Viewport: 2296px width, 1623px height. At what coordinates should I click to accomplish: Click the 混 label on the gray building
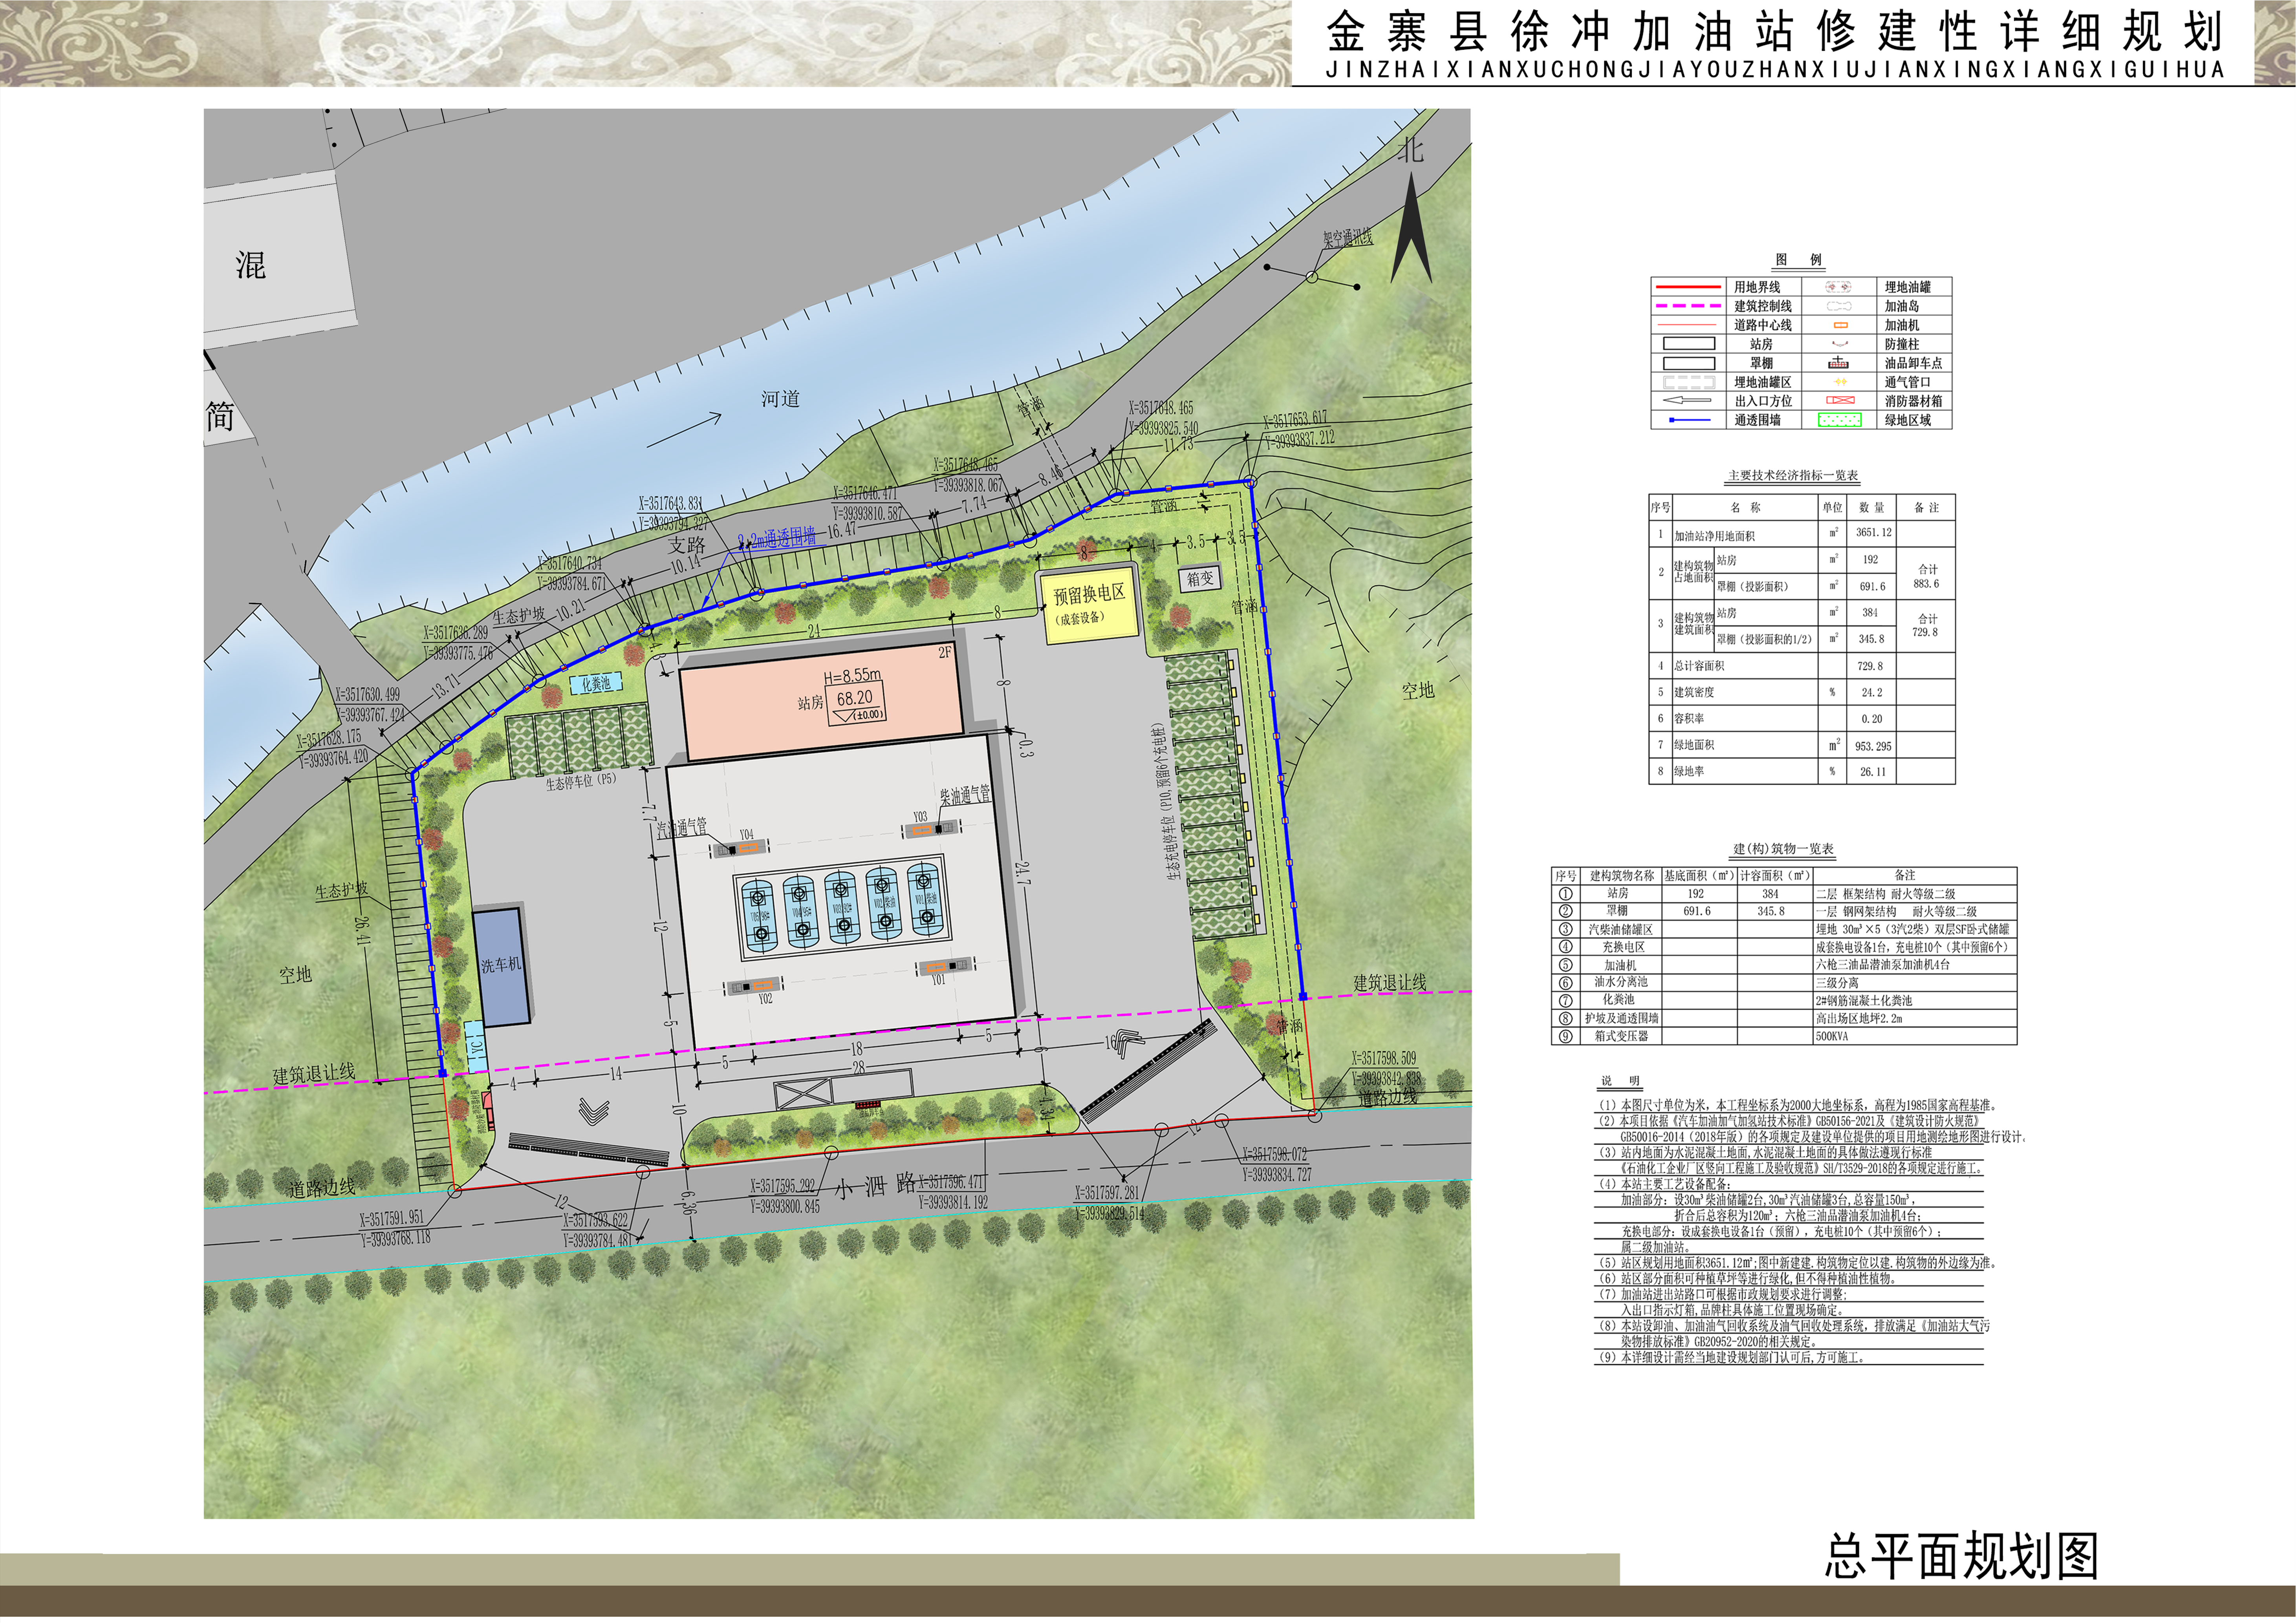pyautogui.click(x=250, y=265)
